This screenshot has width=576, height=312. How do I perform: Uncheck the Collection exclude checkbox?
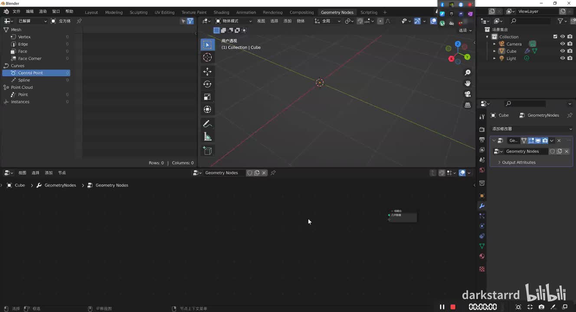pyautogui.click(x=555, y=37)
